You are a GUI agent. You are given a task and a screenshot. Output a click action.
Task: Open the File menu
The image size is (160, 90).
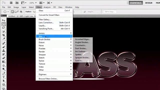pyautogui.click(x=3, y=7)
